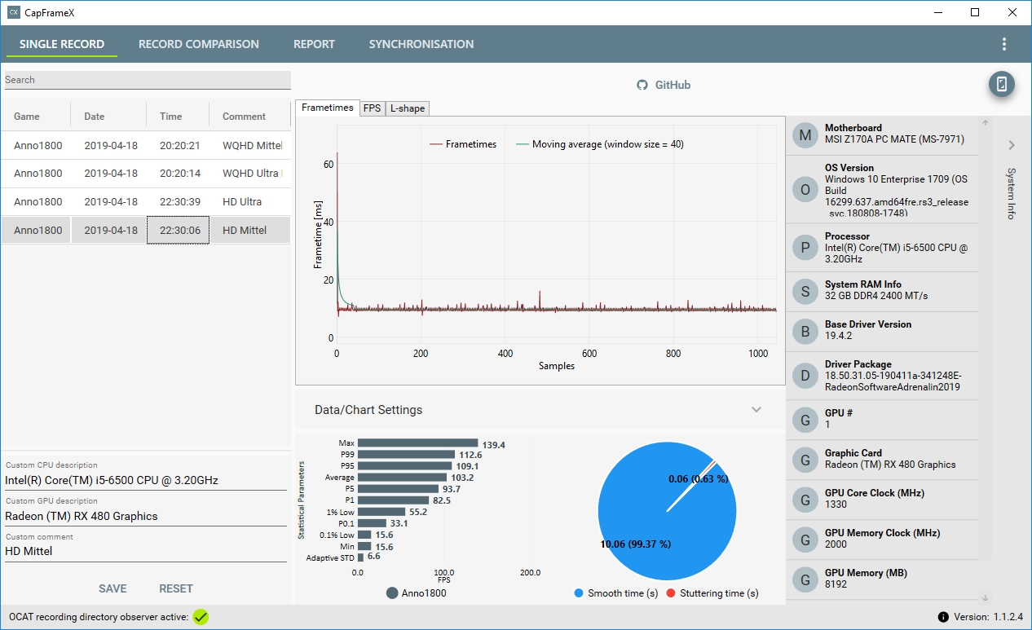Click the Processor 'P' avatar icon
This screenshot has width=1032, height=630.
[805, 248]
